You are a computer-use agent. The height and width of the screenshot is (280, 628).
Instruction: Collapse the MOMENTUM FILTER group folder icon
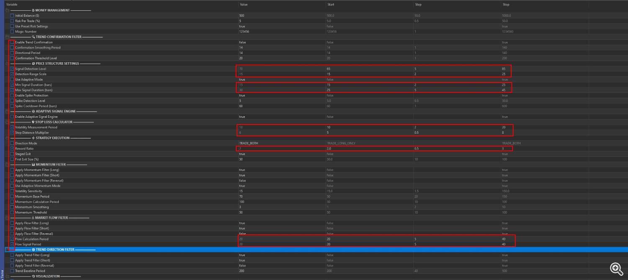click(7, 165)
